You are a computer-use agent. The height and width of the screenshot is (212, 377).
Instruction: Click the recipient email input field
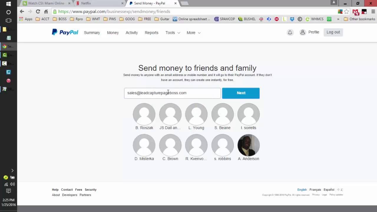pyautogui.click(x=172, y=93)
